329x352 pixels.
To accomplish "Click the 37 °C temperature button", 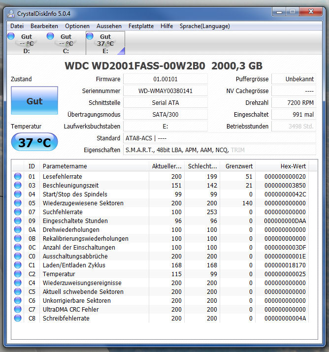I will click(x=34, y=142).
